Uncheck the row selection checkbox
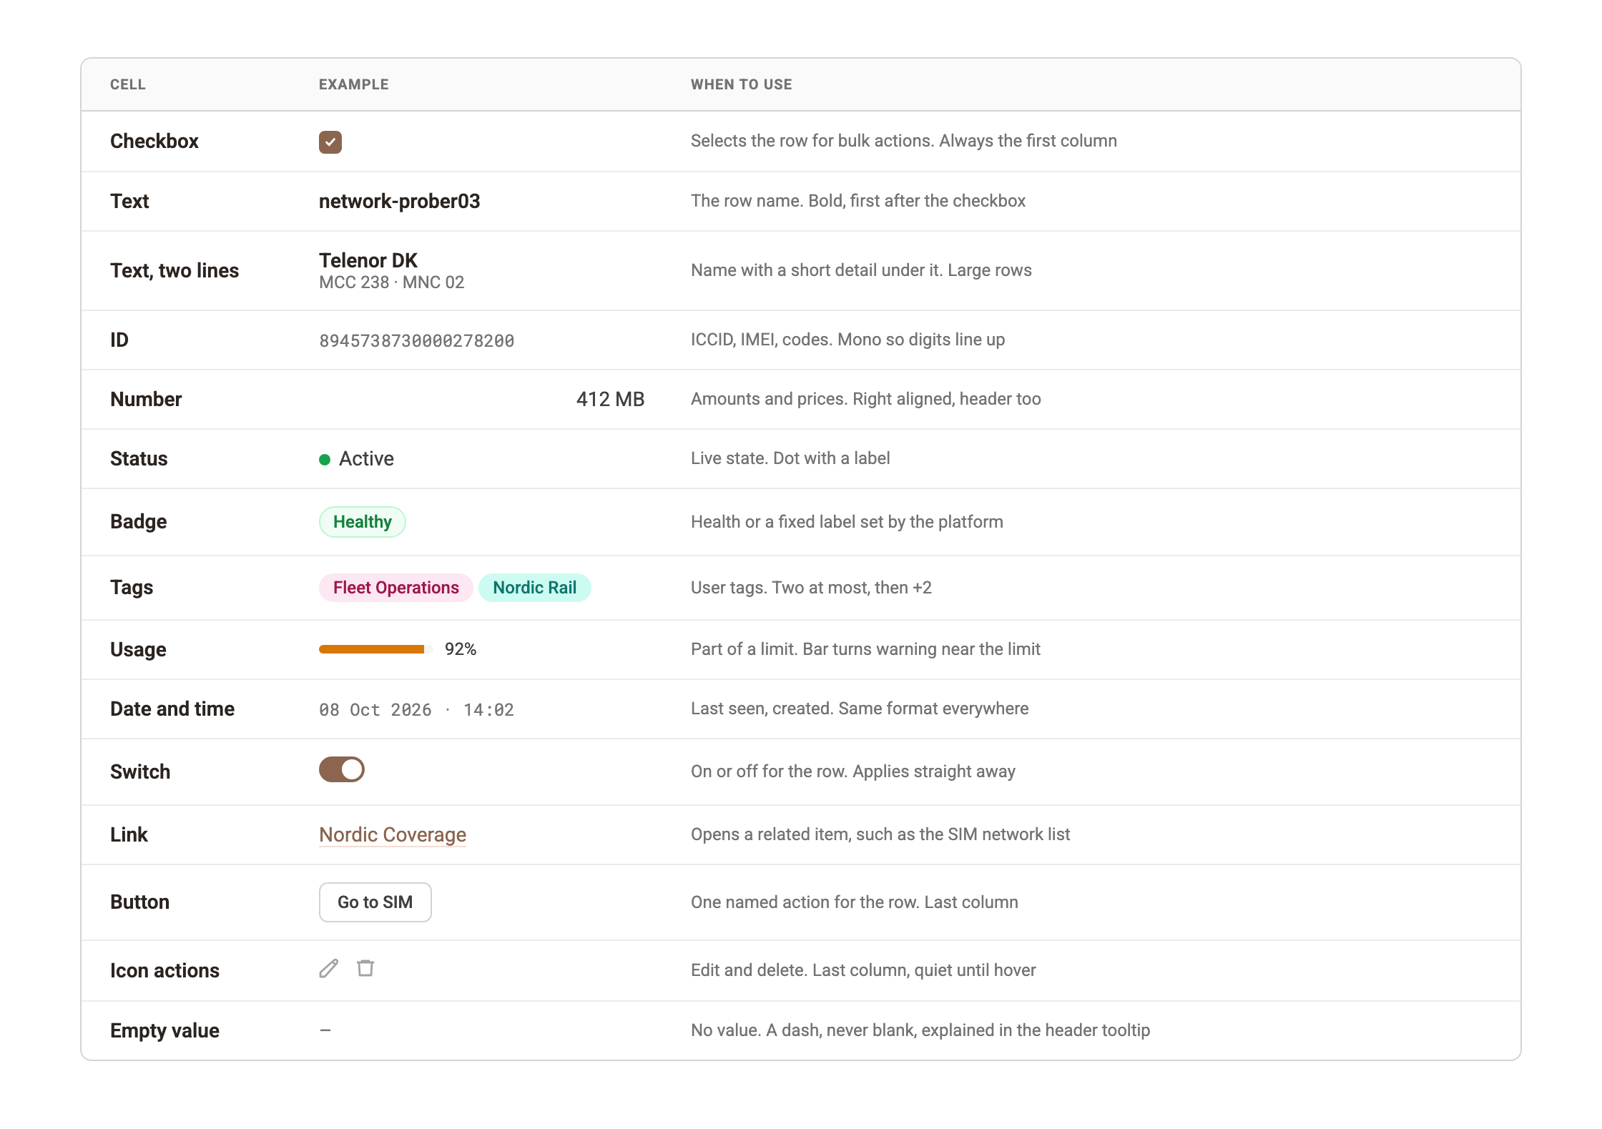Viewport: 1602px width, 1129px height. click(330, 142)
